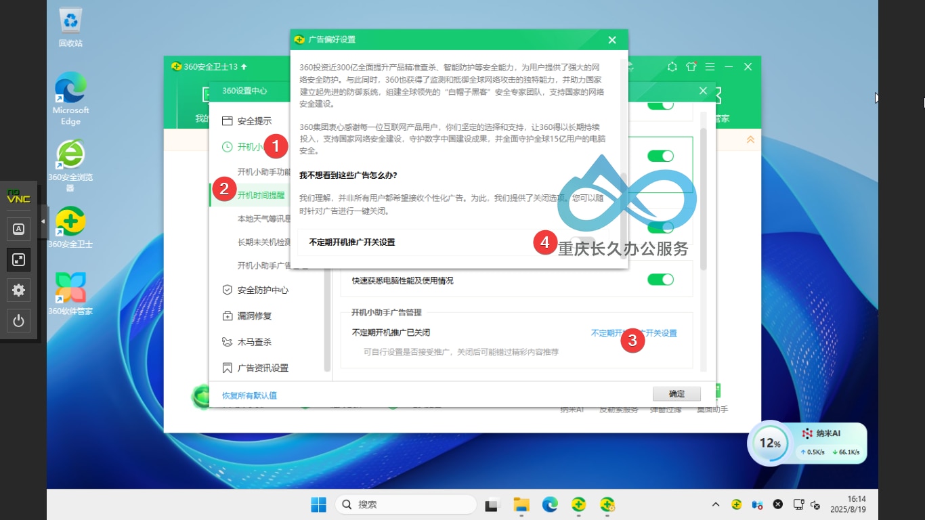Image resolution: width=925 pixels, height=520 pixels.
Task: Click taskbar search box
Action: (x=406, y=504)
